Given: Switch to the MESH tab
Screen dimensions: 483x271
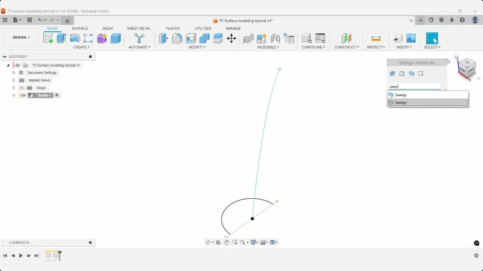Looking at the screenshot, I should click(107, 29).
